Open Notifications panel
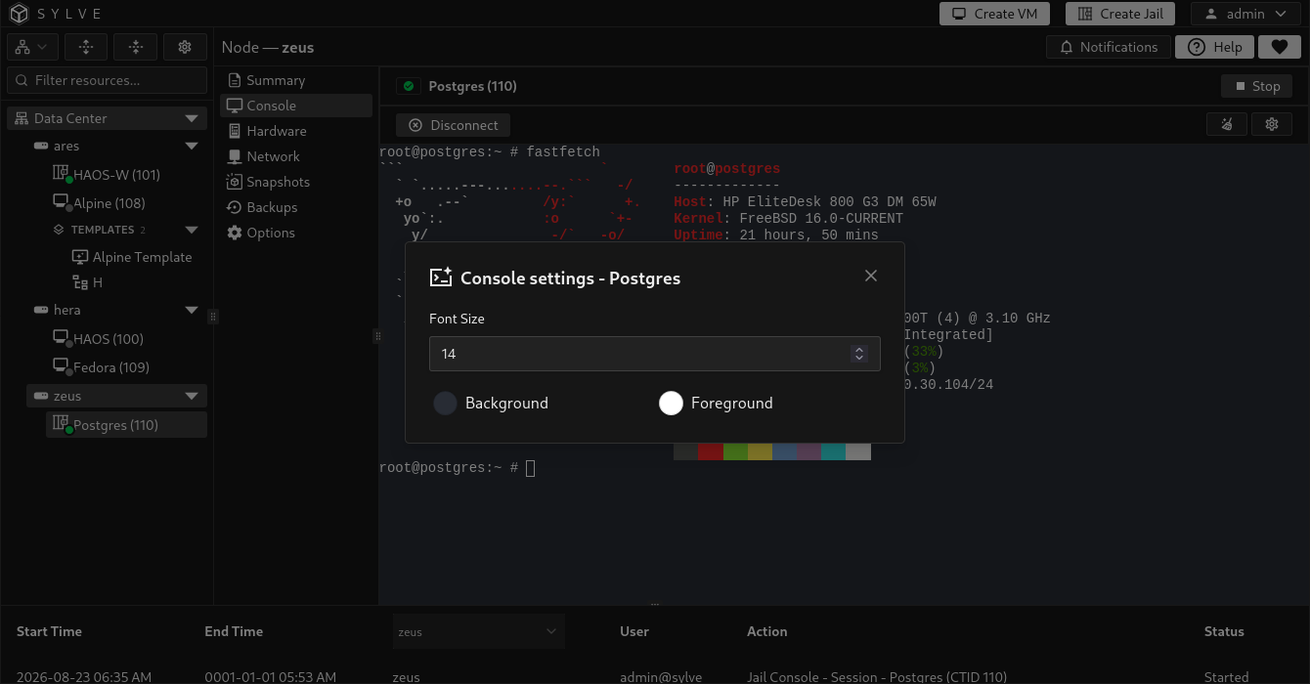The width and height of the screenshot is (1310, 684). pyautogui.click(x=1108, y=47)
